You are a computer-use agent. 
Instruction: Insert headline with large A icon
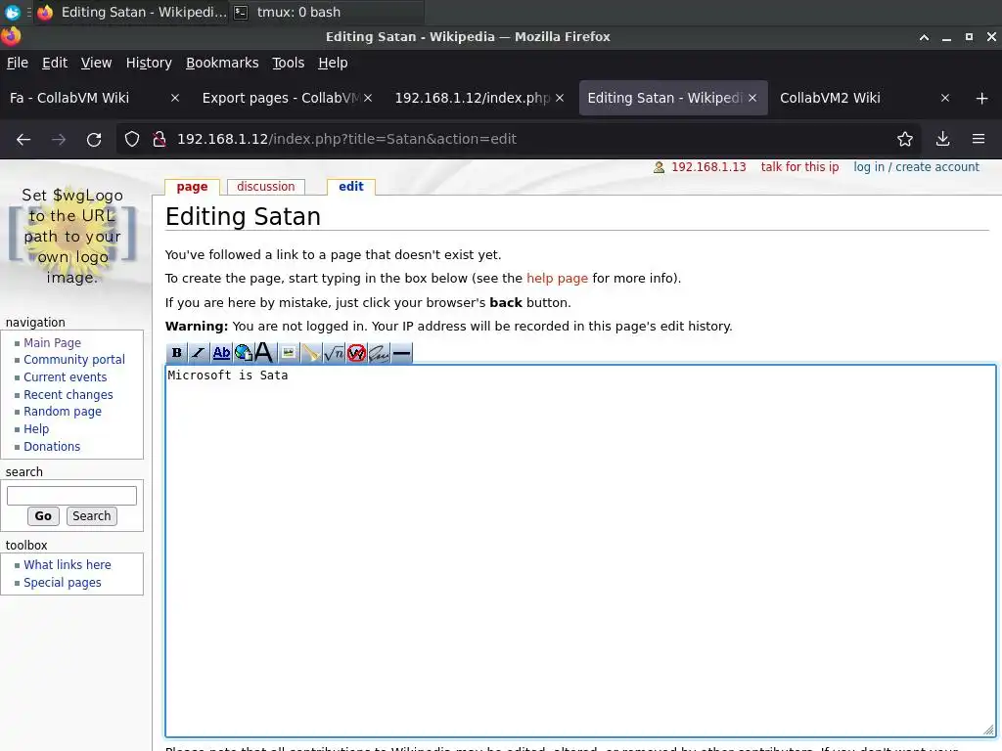264,352
